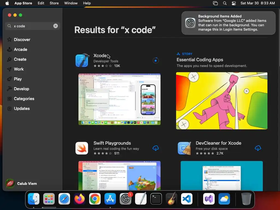Open the Essential Coding Apps artwork
Viewport: 280px width, 210px height.
(221, 101)
